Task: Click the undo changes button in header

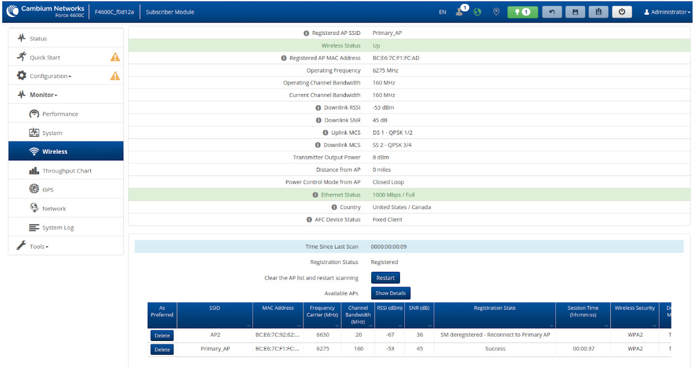Action: [552, 12]
